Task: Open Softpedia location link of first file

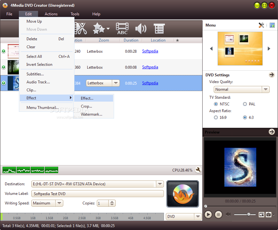Action: (150, 51)
